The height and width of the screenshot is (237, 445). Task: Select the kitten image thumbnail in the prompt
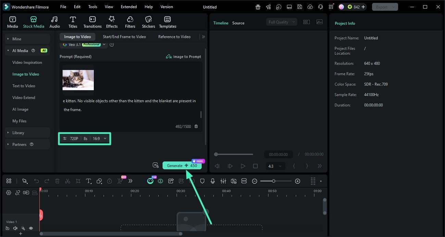(78, 80)
